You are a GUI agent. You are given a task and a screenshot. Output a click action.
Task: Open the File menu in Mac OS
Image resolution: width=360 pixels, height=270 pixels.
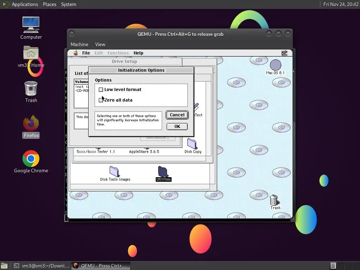point(86,53)
